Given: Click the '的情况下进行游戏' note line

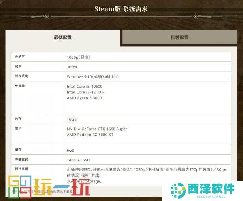Looking at the screenshot, I should pyautogui.click(x=84, y=176).
